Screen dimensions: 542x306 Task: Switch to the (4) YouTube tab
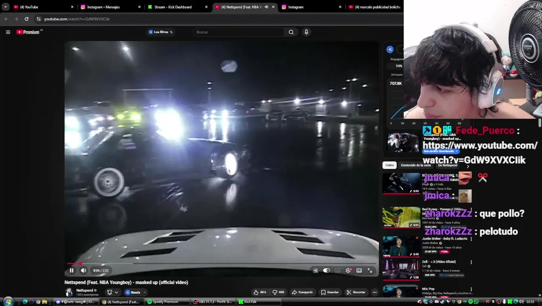click(x=43, y=7)
